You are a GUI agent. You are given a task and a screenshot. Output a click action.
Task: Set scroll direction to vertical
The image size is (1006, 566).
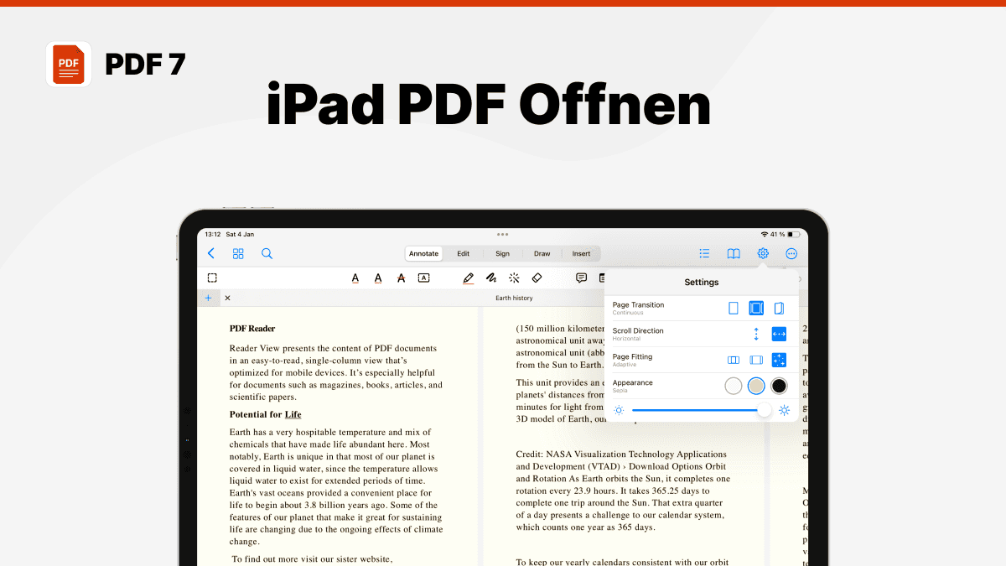pyautogui.click(x=756, y=334)
